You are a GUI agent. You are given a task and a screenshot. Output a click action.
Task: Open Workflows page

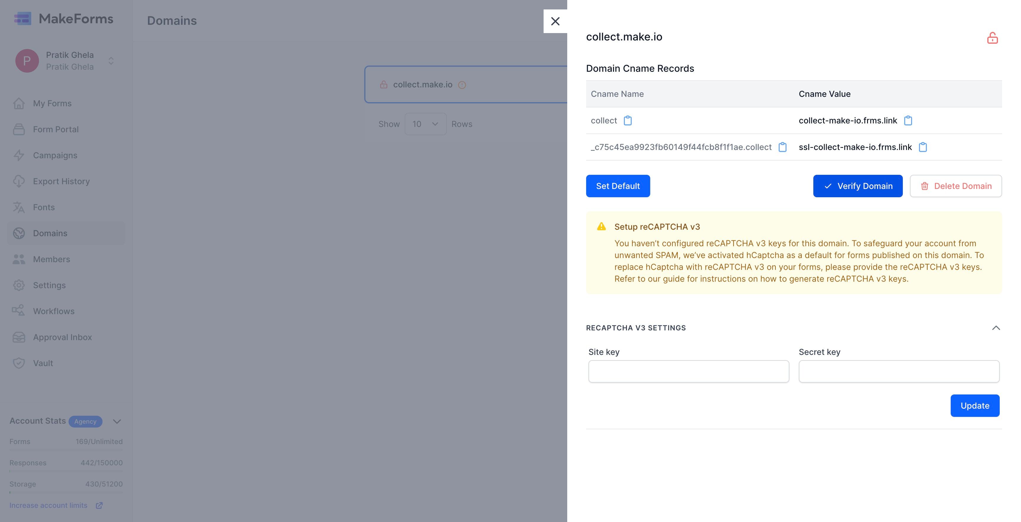[66, 311]
